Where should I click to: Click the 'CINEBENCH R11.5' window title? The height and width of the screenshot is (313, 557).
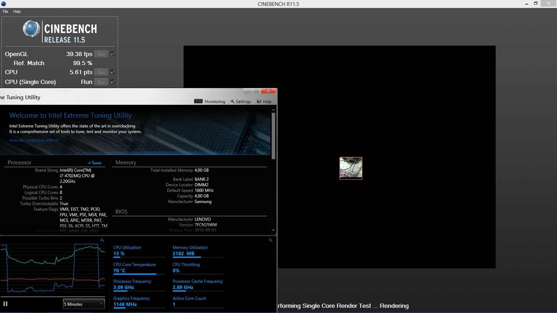pos(278,4)
